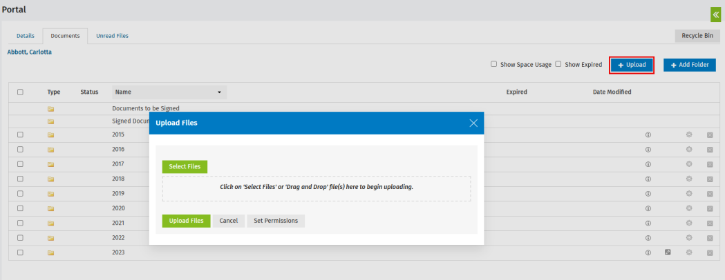Tick the checkbox for the 2016 folder
Image resolution: width=725 pixels, height=280 pixels.
coord(20,150)
